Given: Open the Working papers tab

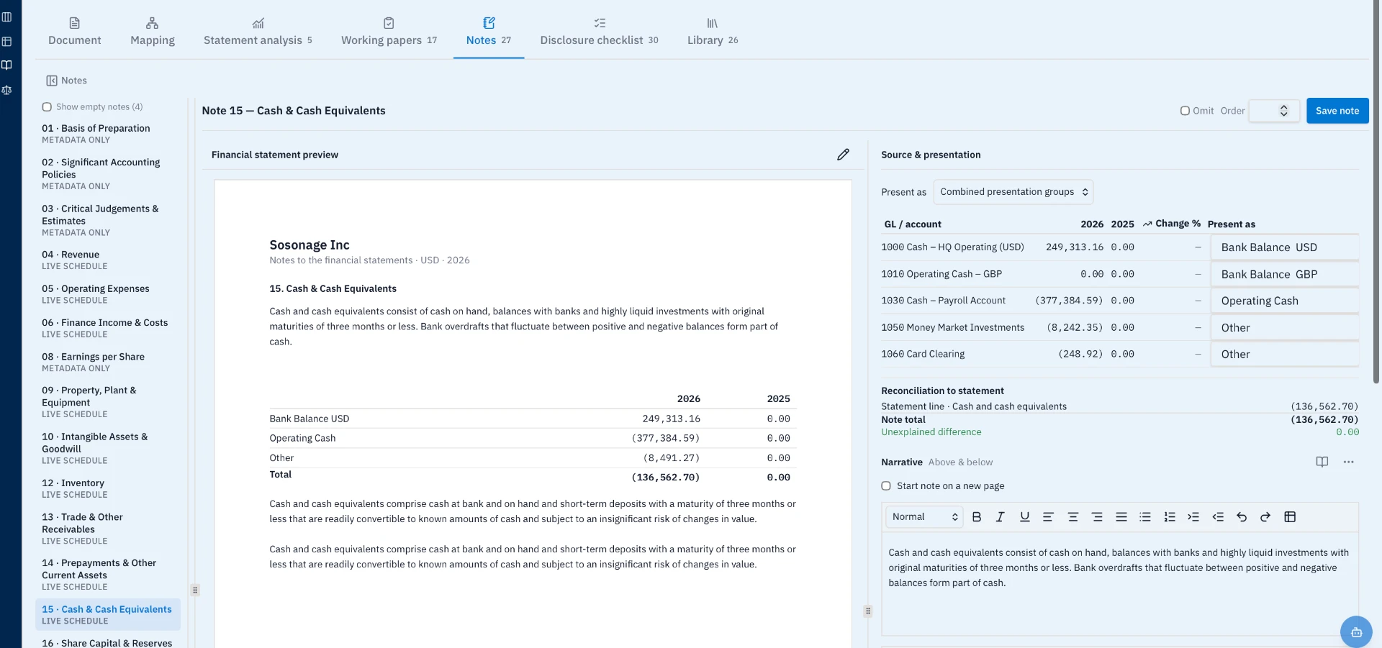Looking at the screenshot, I should [x=389, y=32].
